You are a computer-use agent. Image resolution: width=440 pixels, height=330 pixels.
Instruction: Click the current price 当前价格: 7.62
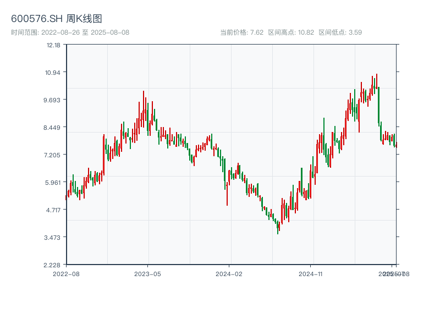click(x=241, y=32)
